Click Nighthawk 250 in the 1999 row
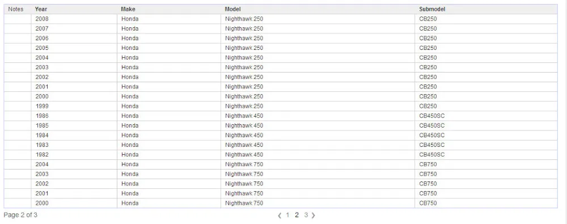The image size is (567, 224). click(244, 106)
